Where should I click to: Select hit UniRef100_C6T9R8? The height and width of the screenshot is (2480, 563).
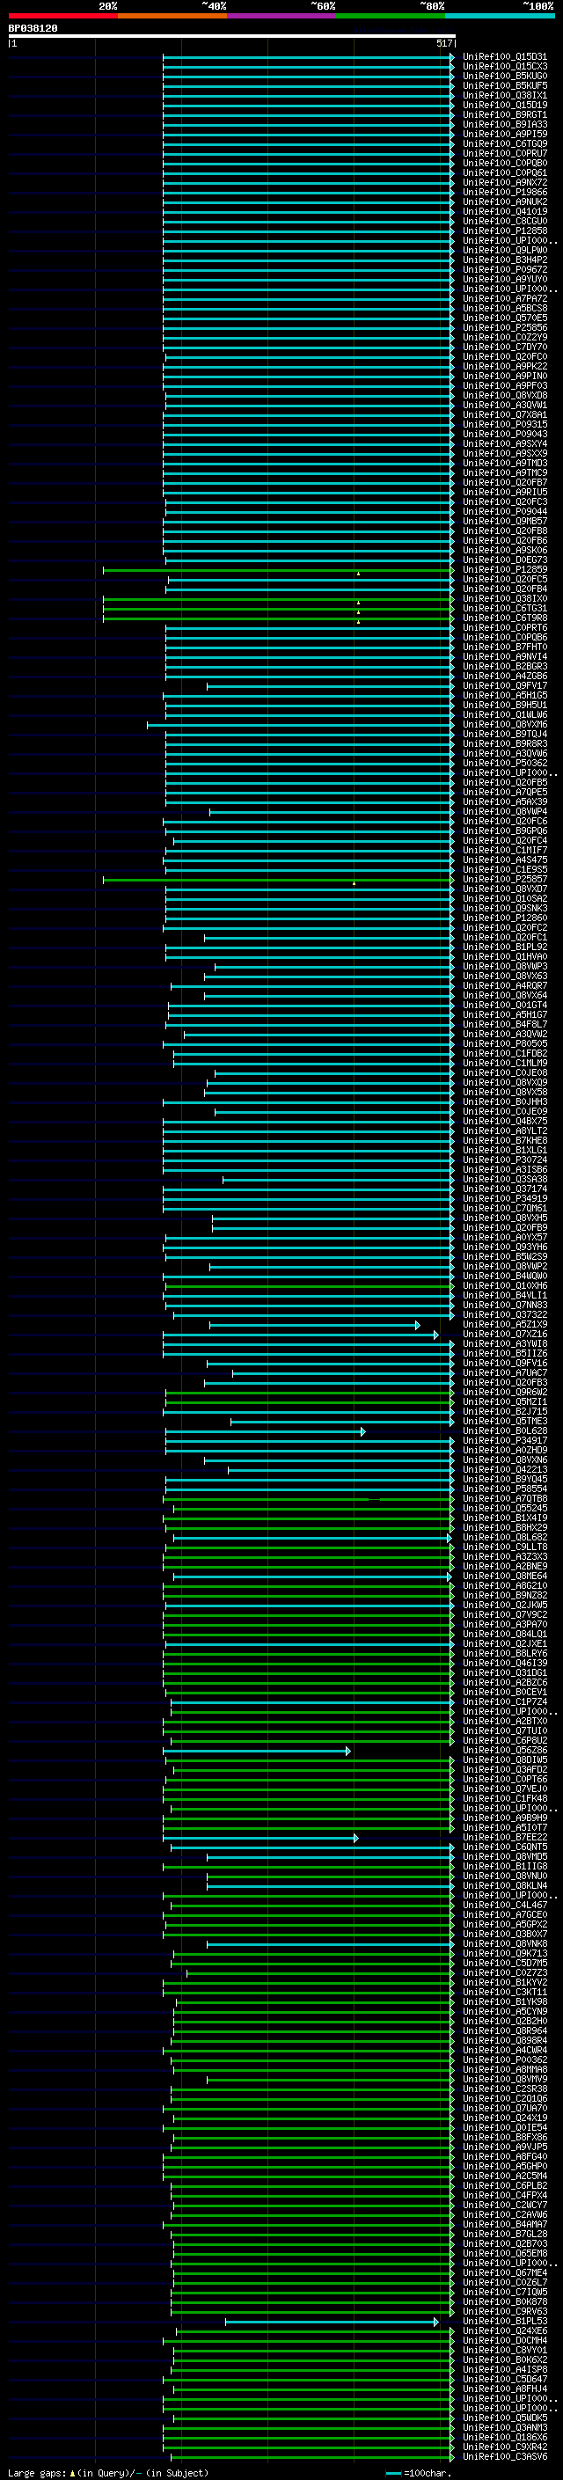click(505, 618)
